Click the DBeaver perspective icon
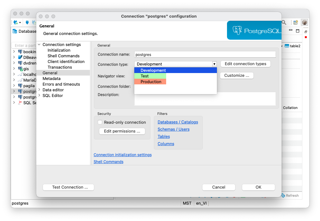The width and height of the screenshot is (320, 221). pos(305,22)
